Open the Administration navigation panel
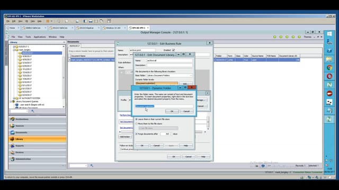Screen dimensions: 339x190 point(37,159)
